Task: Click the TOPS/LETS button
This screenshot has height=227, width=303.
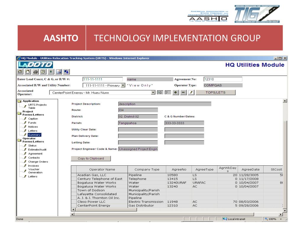Action: [216, 93]
